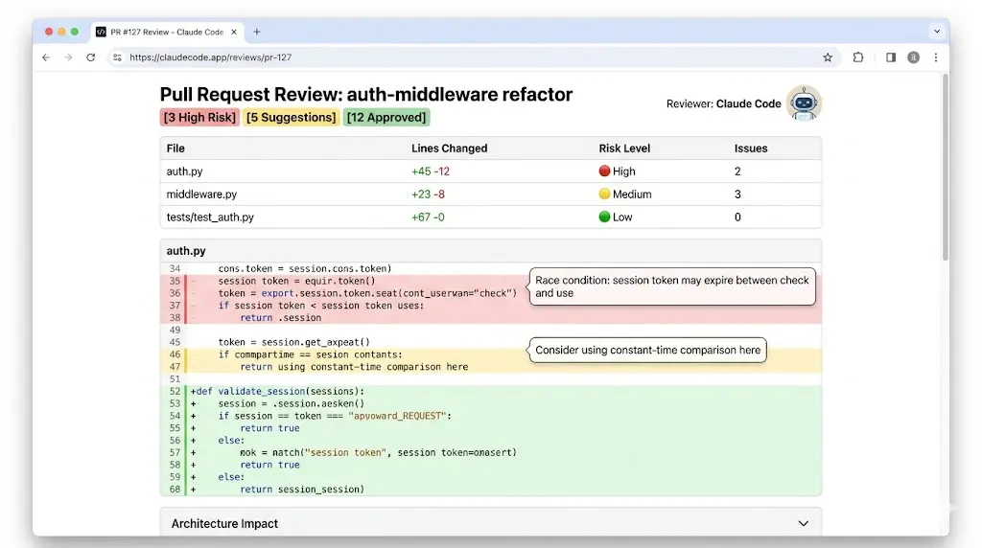
Task: Open the auth.py row in file table
Action: pyautogui.click(x=490, y=171)
